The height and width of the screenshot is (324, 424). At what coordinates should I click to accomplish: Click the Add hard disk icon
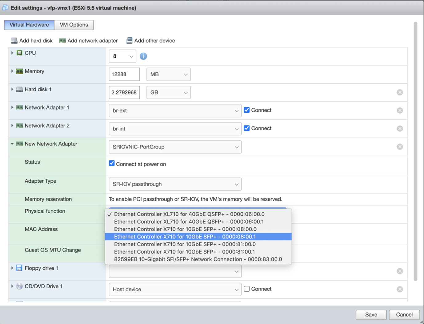(14, 41)
